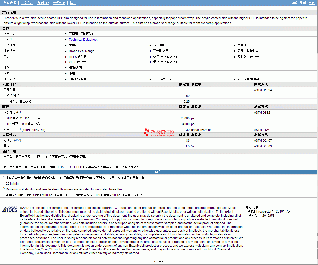
Task: Click ASTM D2457 test method
Action: click(263, 141)
